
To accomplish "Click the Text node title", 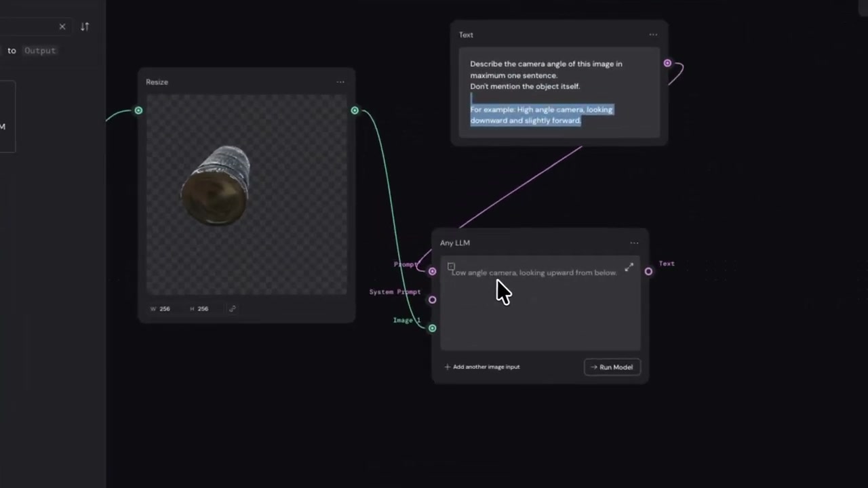I will (x=466, y=35).
